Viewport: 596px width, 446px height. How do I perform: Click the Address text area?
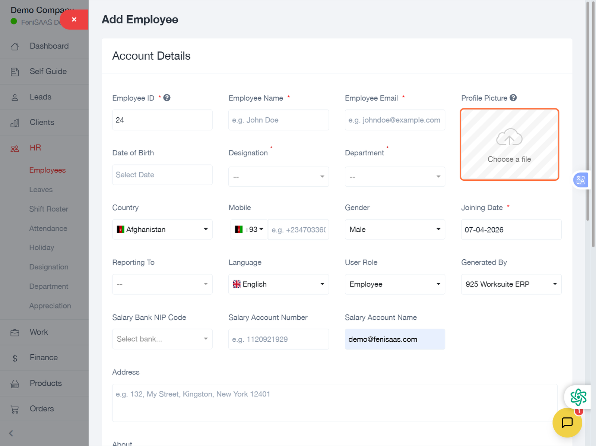[334, 402]
